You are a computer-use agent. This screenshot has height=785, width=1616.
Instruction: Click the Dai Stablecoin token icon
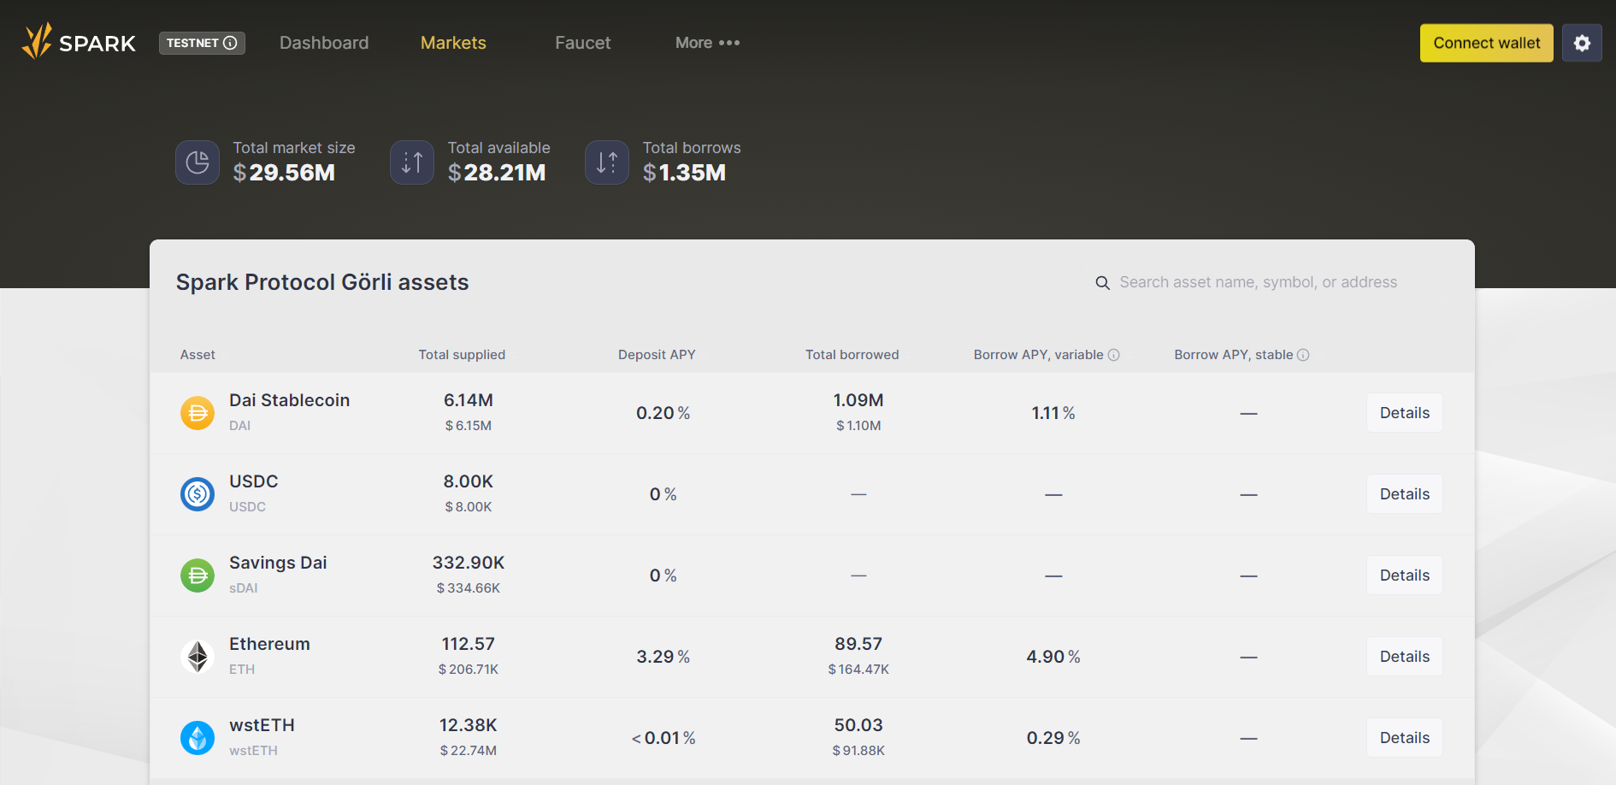coord(198,413)
